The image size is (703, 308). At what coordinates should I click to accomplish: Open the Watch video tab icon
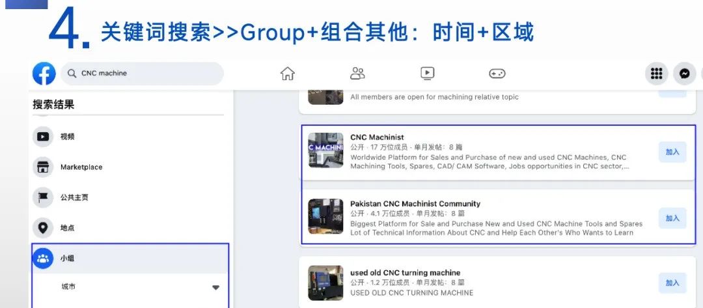coord(427,74)
